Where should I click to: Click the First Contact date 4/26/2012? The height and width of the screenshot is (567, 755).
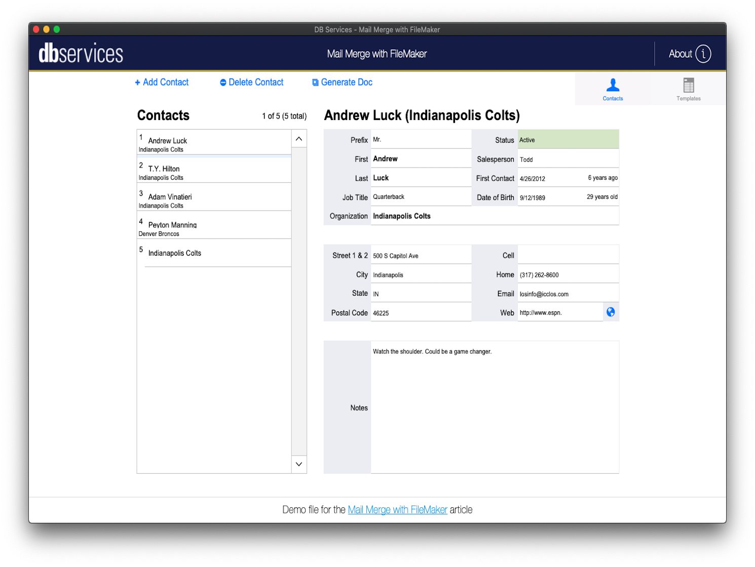(x=533, y=179)
